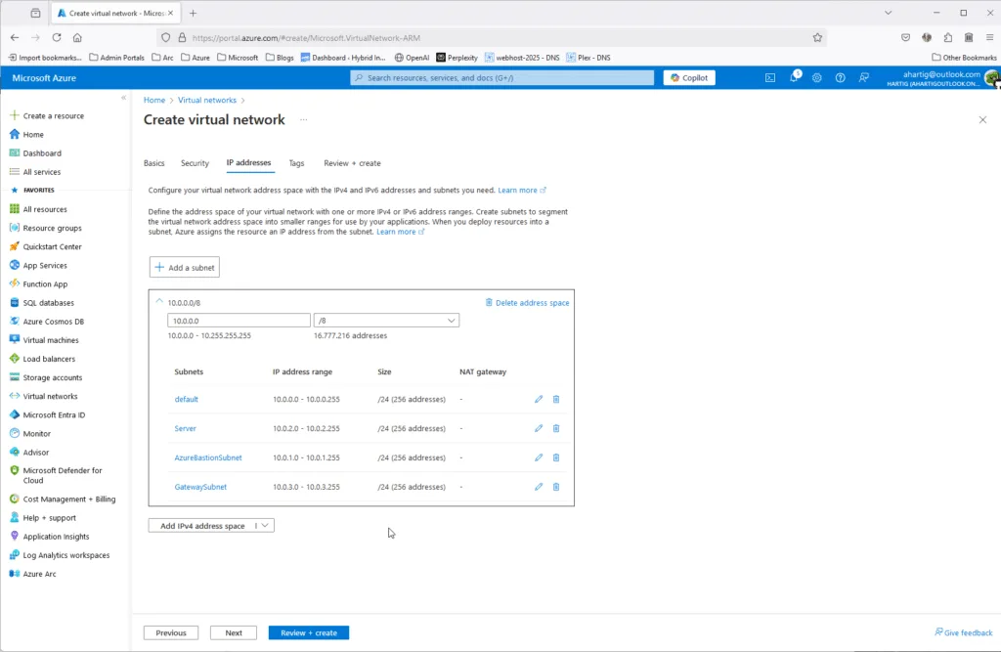Image resolution: width=1001 pixels, height=652 pixels.
Task: Switch to the Tags tab
Action: click(x=296, y=163)
